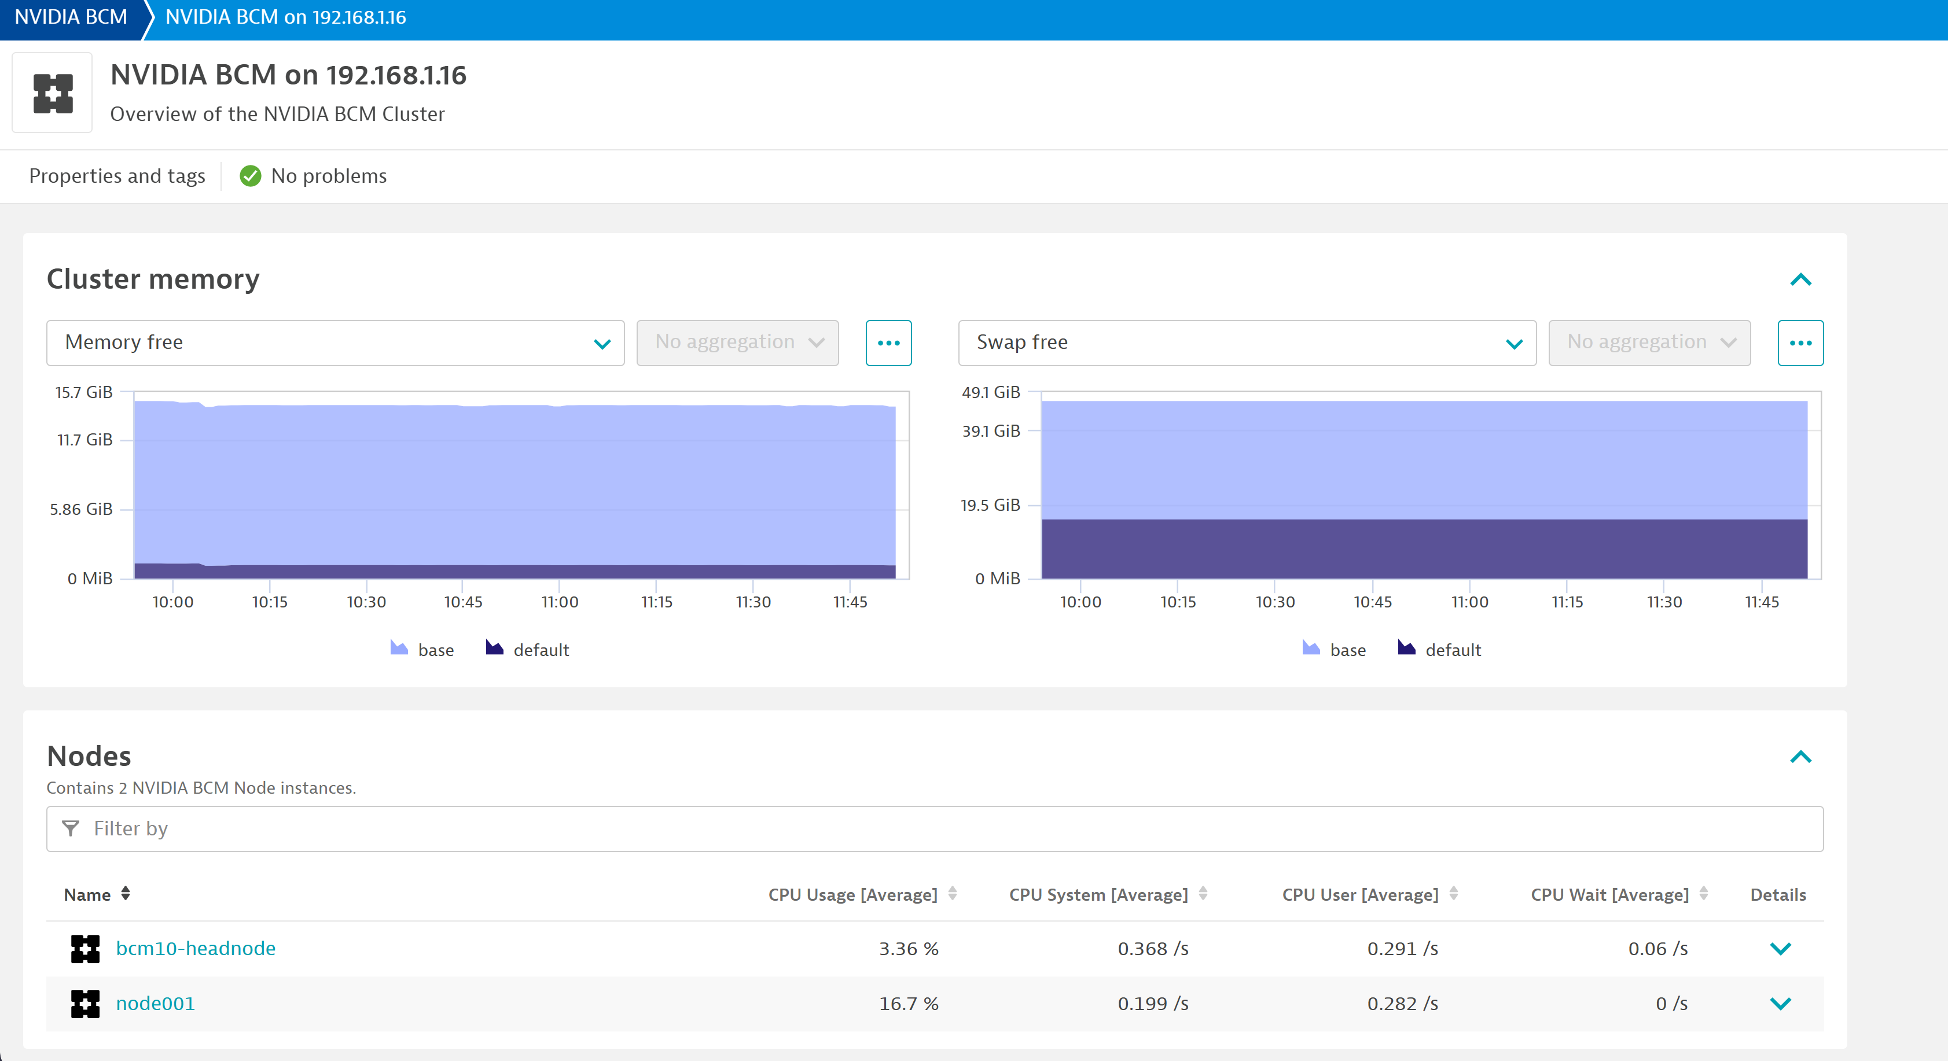Open the Memory free chart more options menu
Screen dimensions: 1948x1061
[x=888, y=343]
